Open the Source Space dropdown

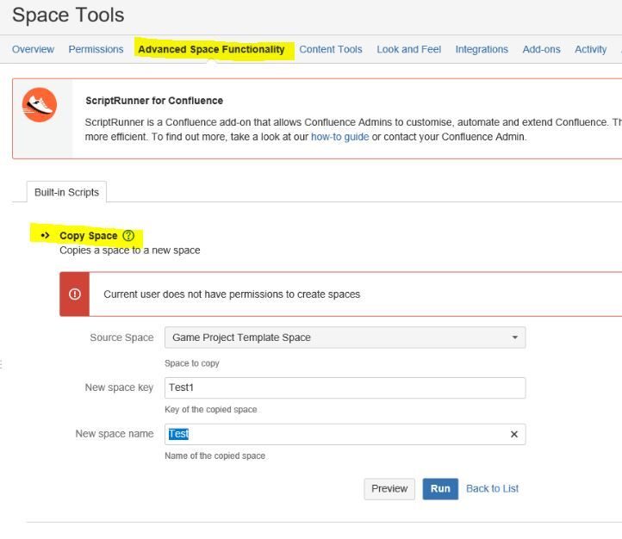tap(345, 338)
